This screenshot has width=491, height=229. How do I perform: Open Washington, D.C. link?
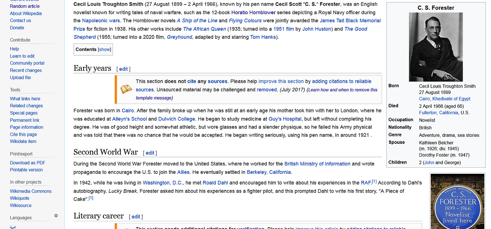click(163, 183)
